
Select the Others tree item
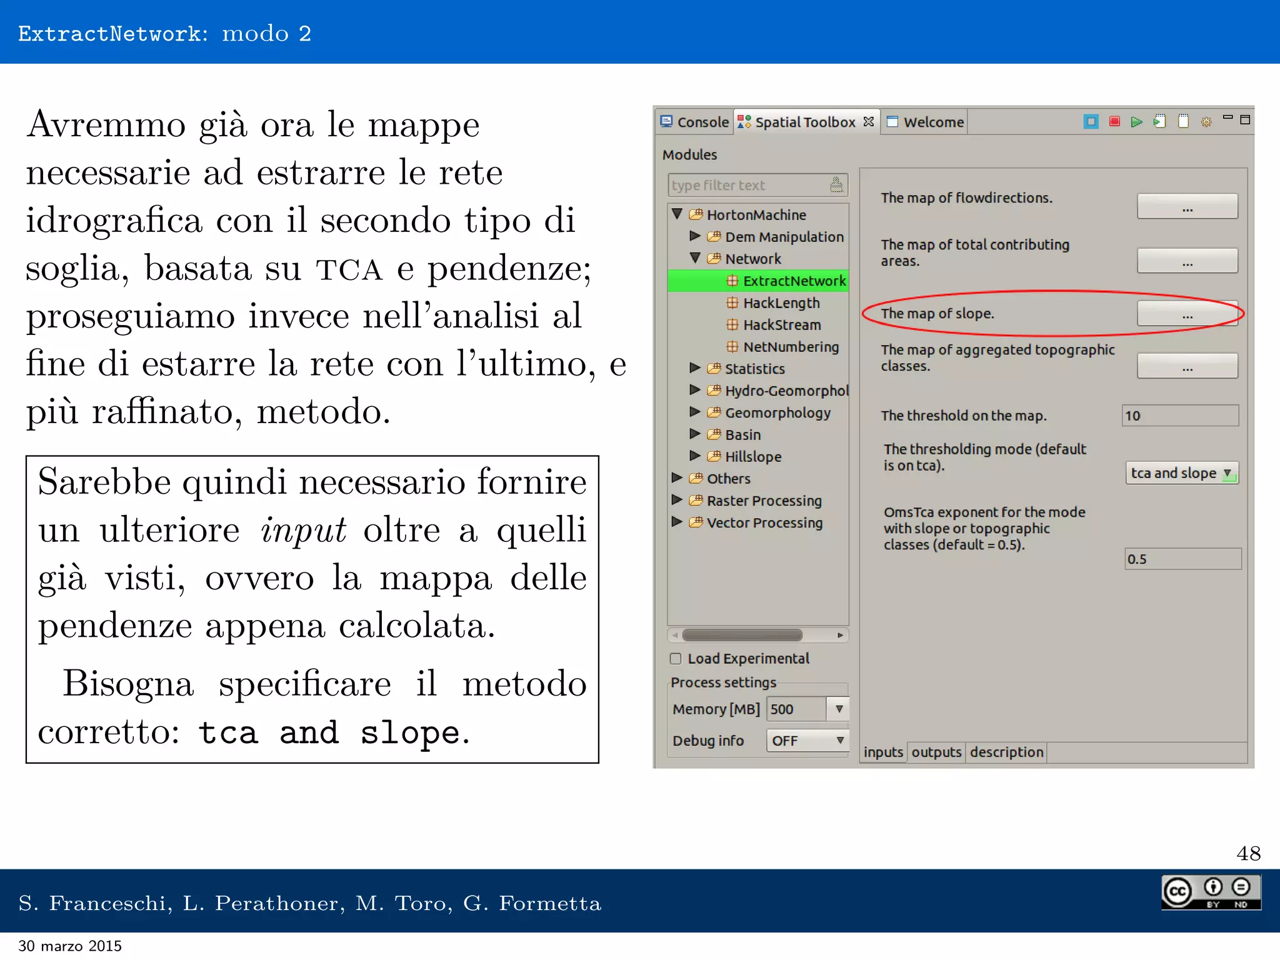pyautogui.click(x=728, y=478)
